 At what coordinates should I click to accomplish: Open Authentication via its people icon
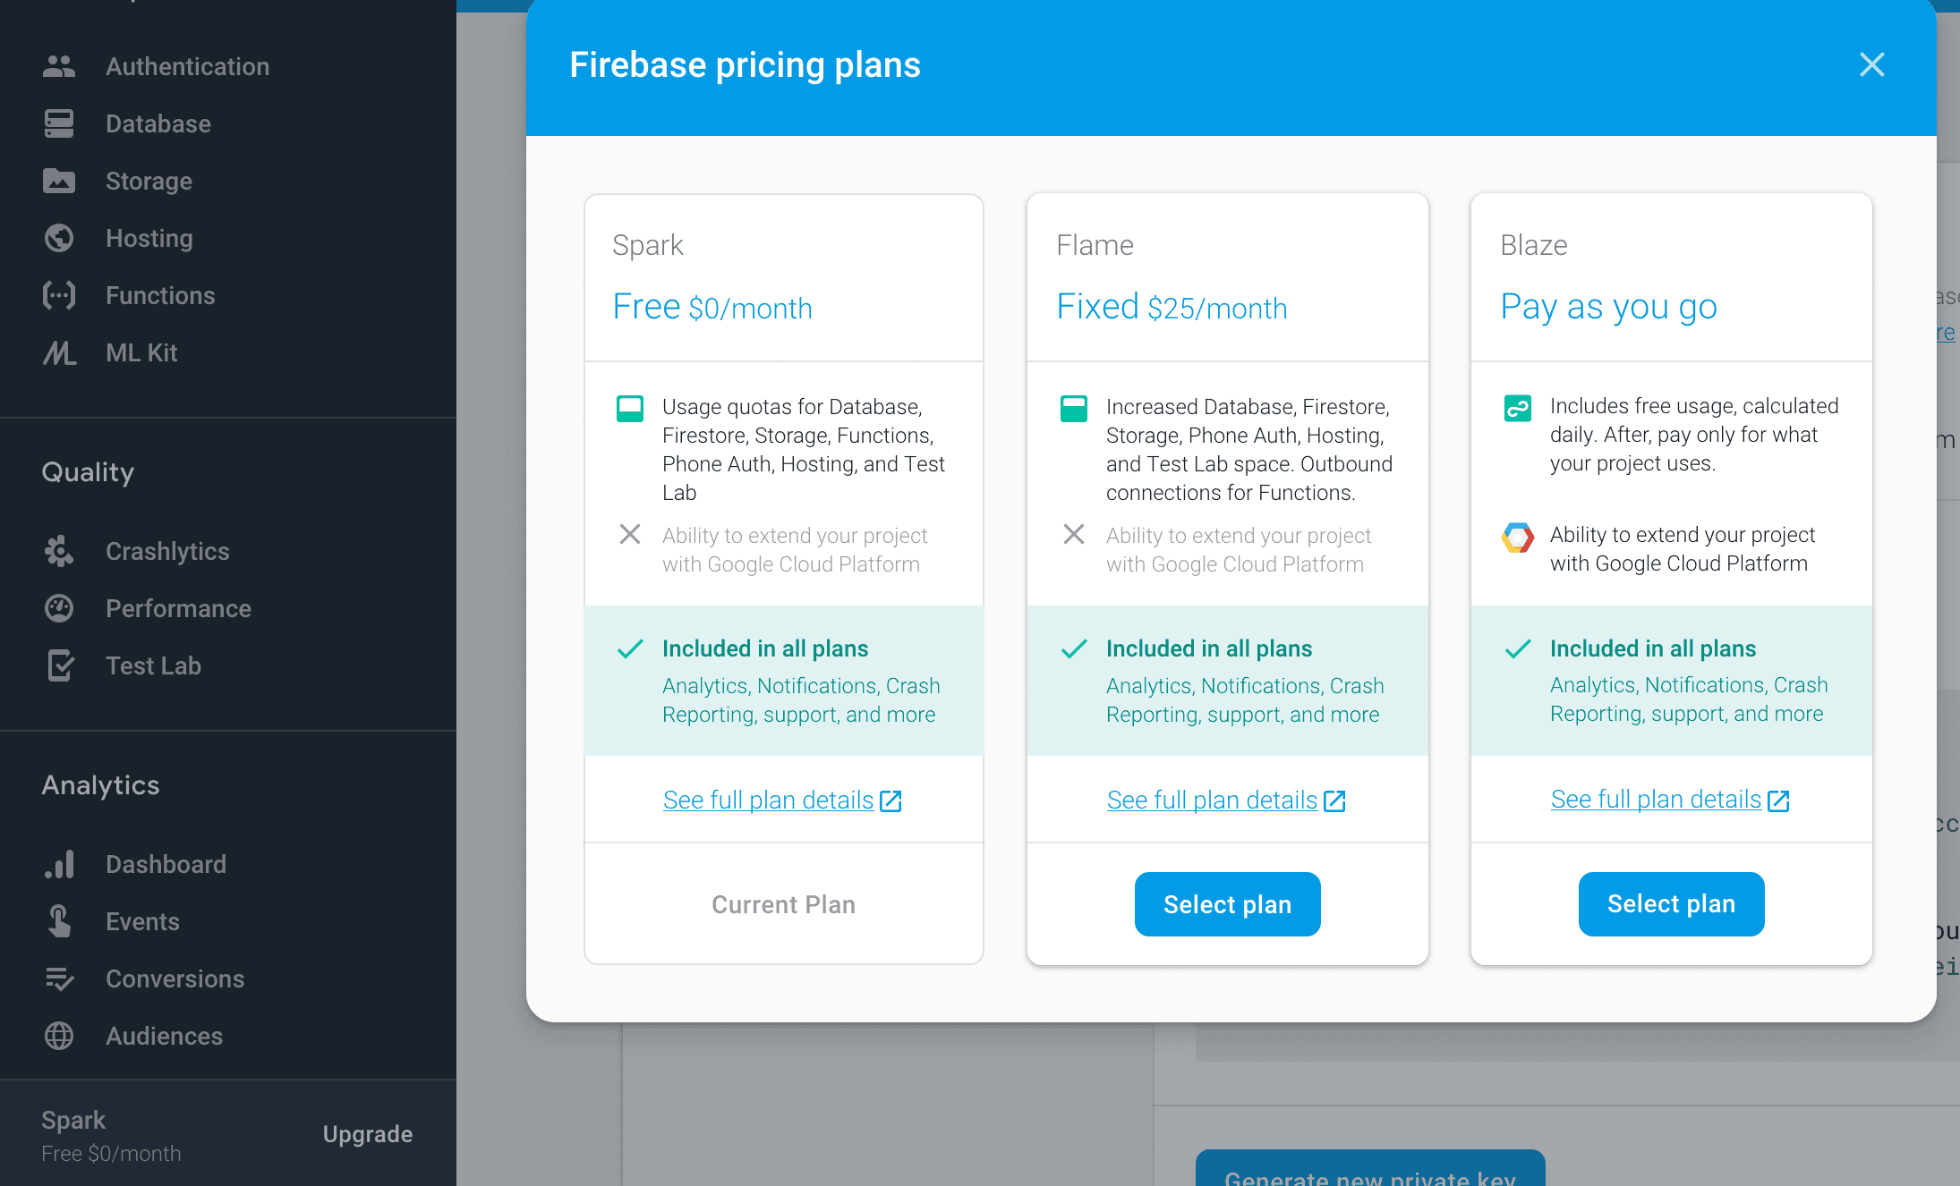pos(59,66)
